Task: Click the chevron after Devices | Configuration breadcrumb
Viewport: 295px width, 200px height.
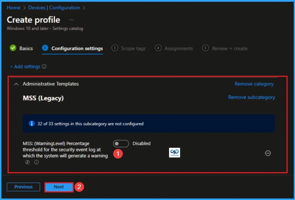Action: pyautogui.click(x=84, y=8)
